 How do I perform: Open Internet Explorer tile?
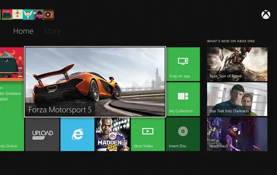click(x=77, y=134)
